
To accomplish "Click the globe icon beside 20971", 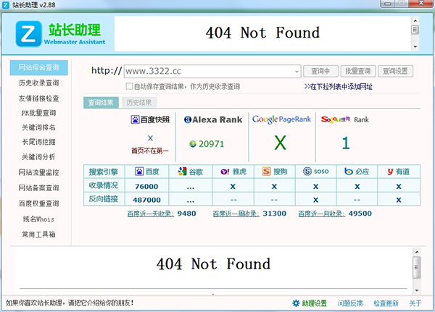I will click(x=193, y=144).
